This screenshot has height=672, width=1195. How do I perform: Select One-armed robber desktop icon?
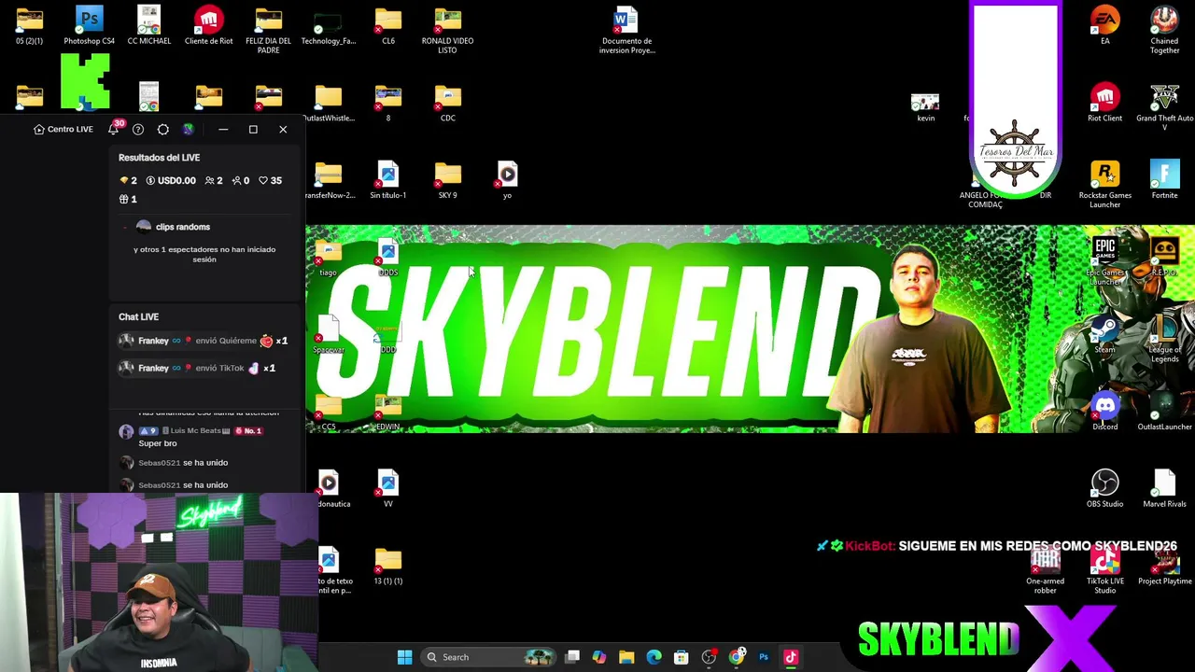tap(1045, 571)
